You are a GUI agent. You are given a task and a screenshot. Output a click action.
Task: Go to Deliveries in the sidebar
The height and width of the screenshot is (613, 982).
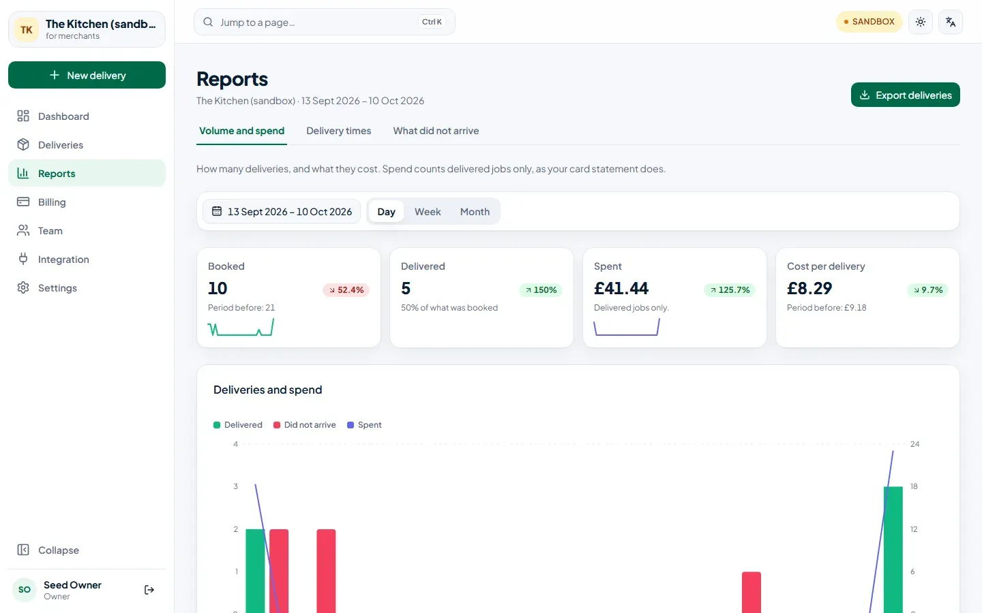tap(87, 144)
